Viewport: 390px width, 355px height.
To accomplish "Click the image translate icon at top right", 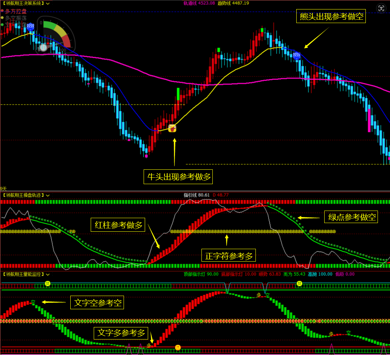I will 381,8.
